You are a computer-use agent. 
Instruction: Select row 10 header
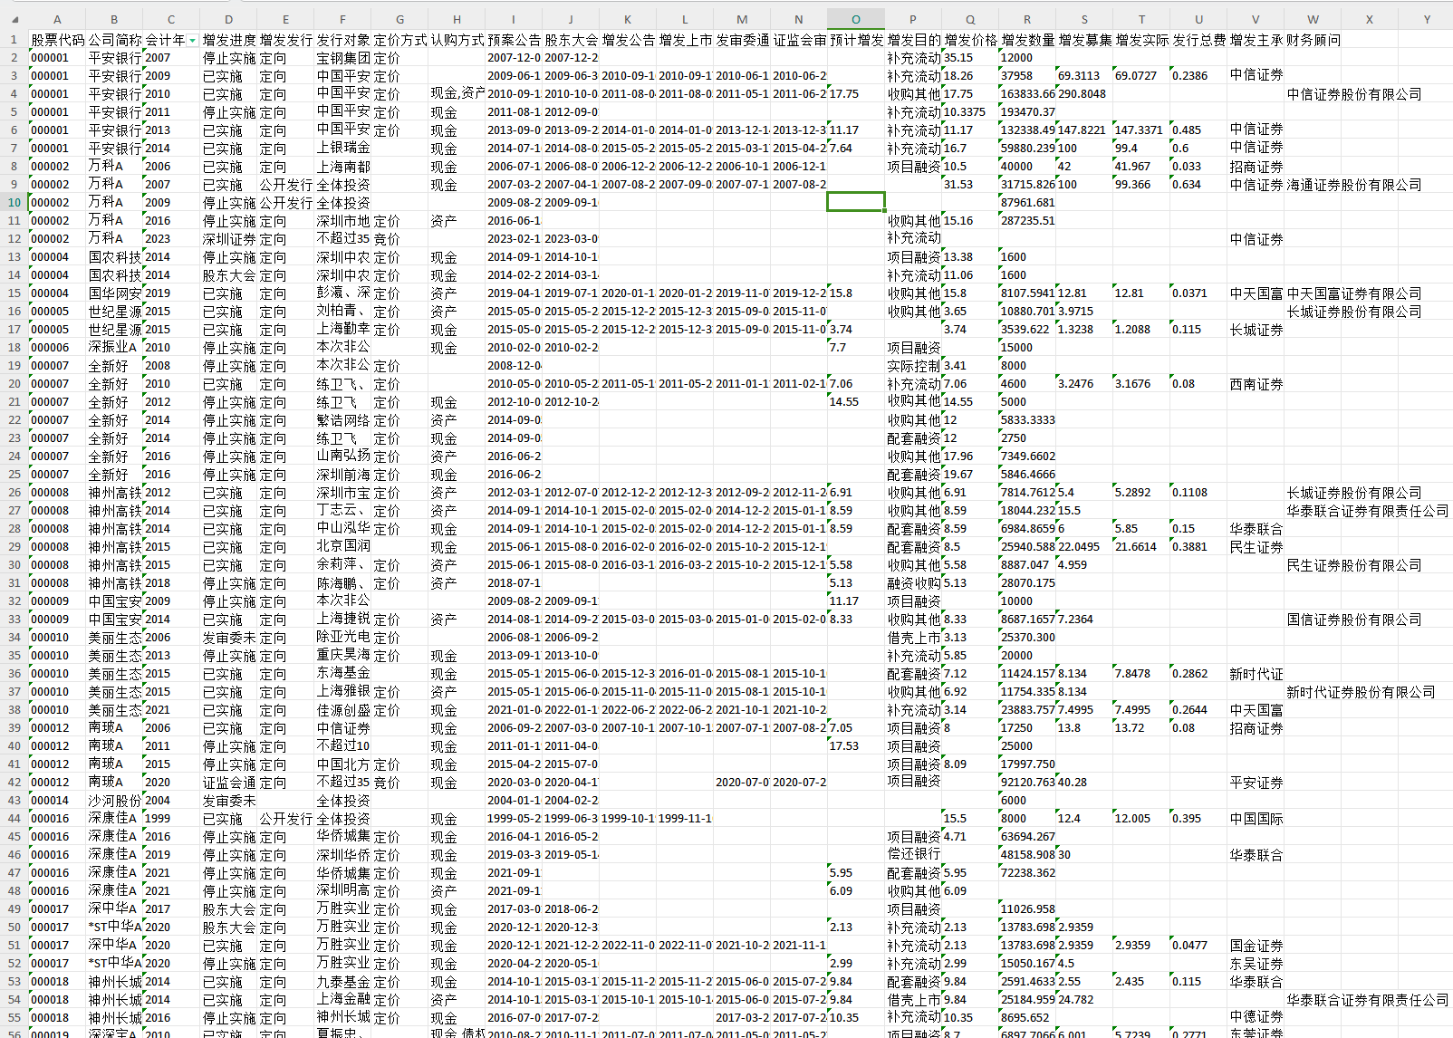14,202
